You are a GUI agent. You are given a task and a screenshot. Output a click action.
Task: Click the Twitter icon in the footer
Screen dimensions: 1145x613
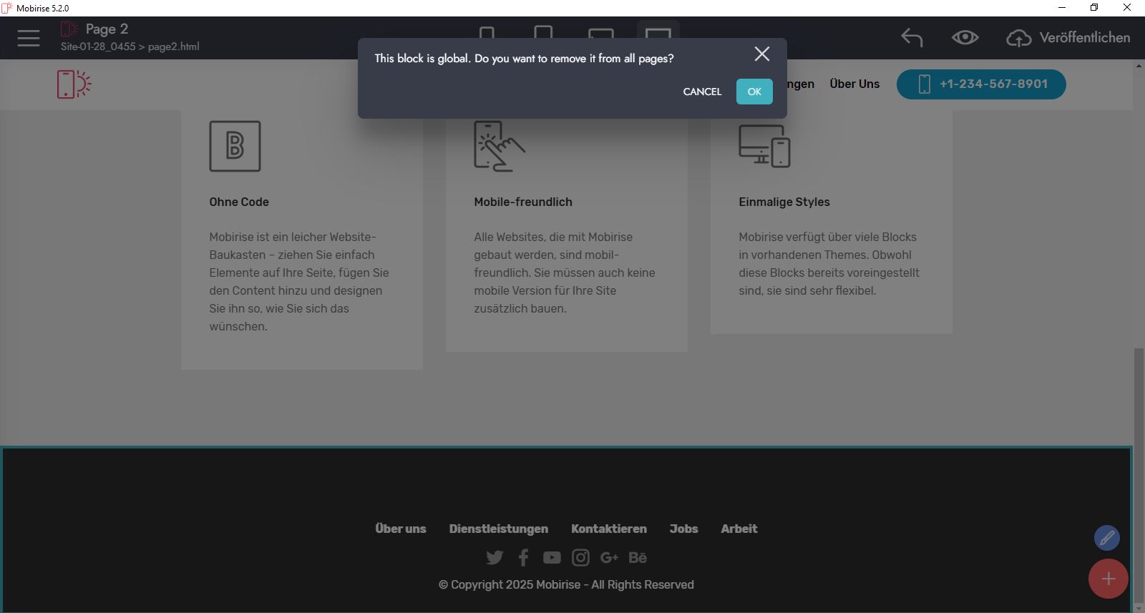click(494, 557)
